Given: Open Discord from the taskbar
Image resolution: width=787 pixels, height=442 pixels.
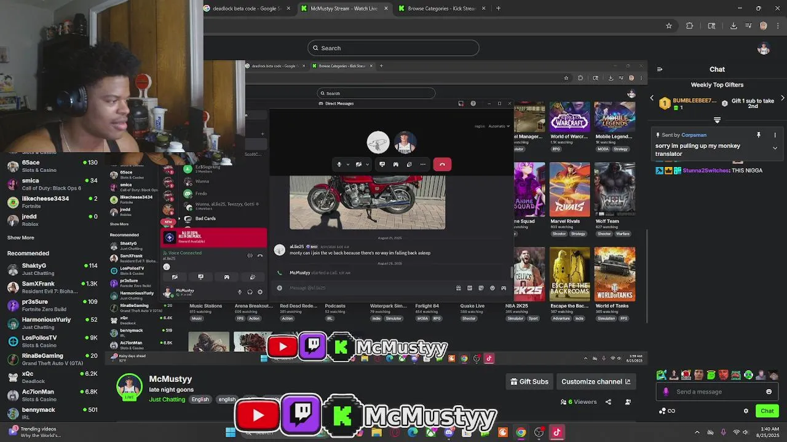Looking at the screenshot, I should pos(448,432).
